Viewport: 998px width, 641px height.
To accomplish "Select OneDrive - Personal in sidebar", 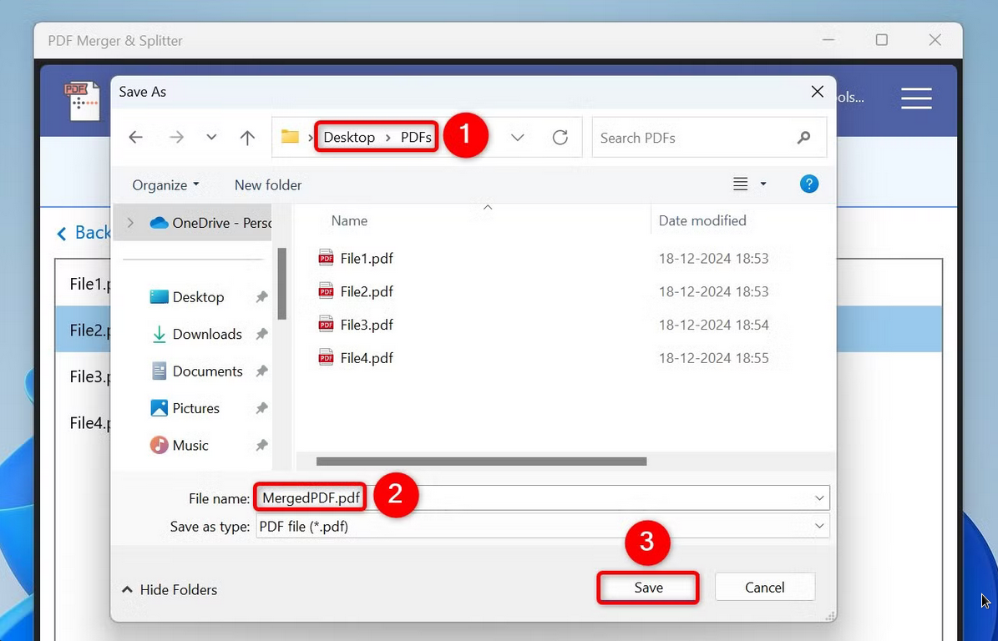I will 210,223.
